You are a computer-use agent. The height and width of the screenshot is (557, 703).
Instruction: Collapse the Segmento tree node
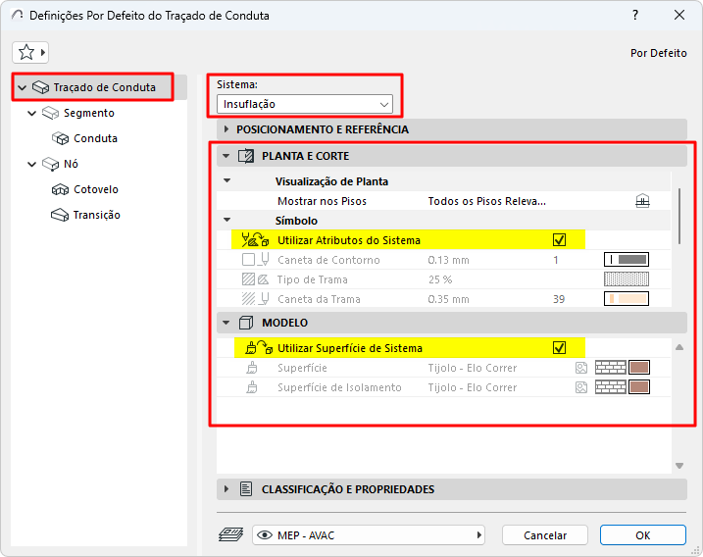31,113
